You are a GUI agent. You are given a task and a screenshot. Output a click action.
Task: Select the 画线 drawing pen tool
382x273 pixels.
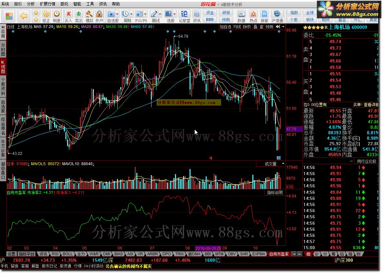pos(154,14)
